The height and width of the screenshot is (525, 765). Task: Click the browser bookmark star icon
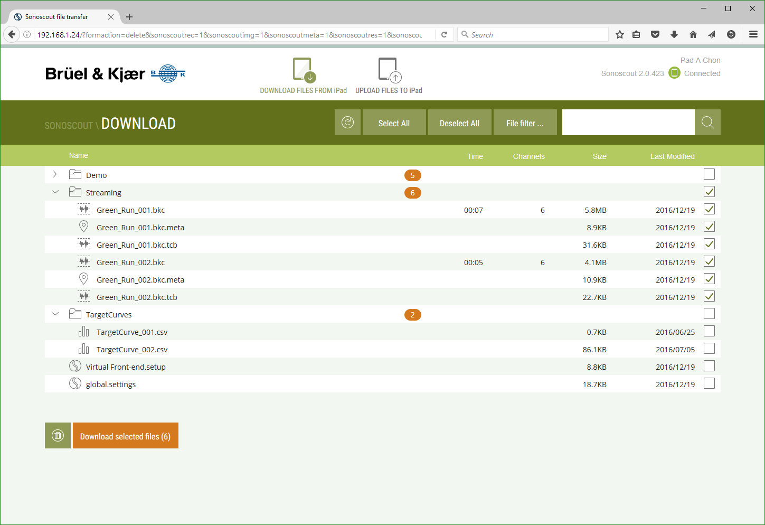(x=620, y=35)
